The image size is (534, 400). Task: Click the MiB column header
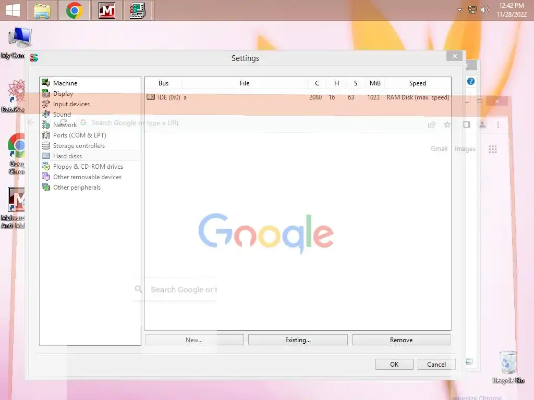click(x=375, y=83)
